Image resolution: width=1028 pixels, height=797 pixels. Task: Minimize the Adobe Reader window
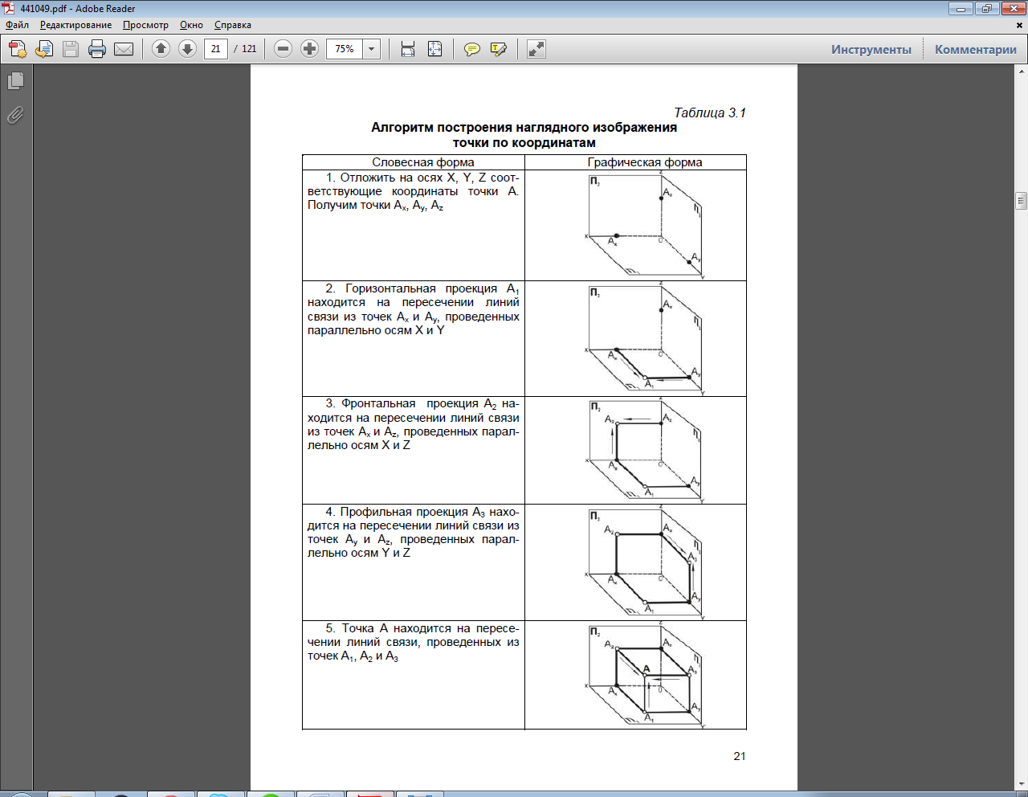point(961,9)
